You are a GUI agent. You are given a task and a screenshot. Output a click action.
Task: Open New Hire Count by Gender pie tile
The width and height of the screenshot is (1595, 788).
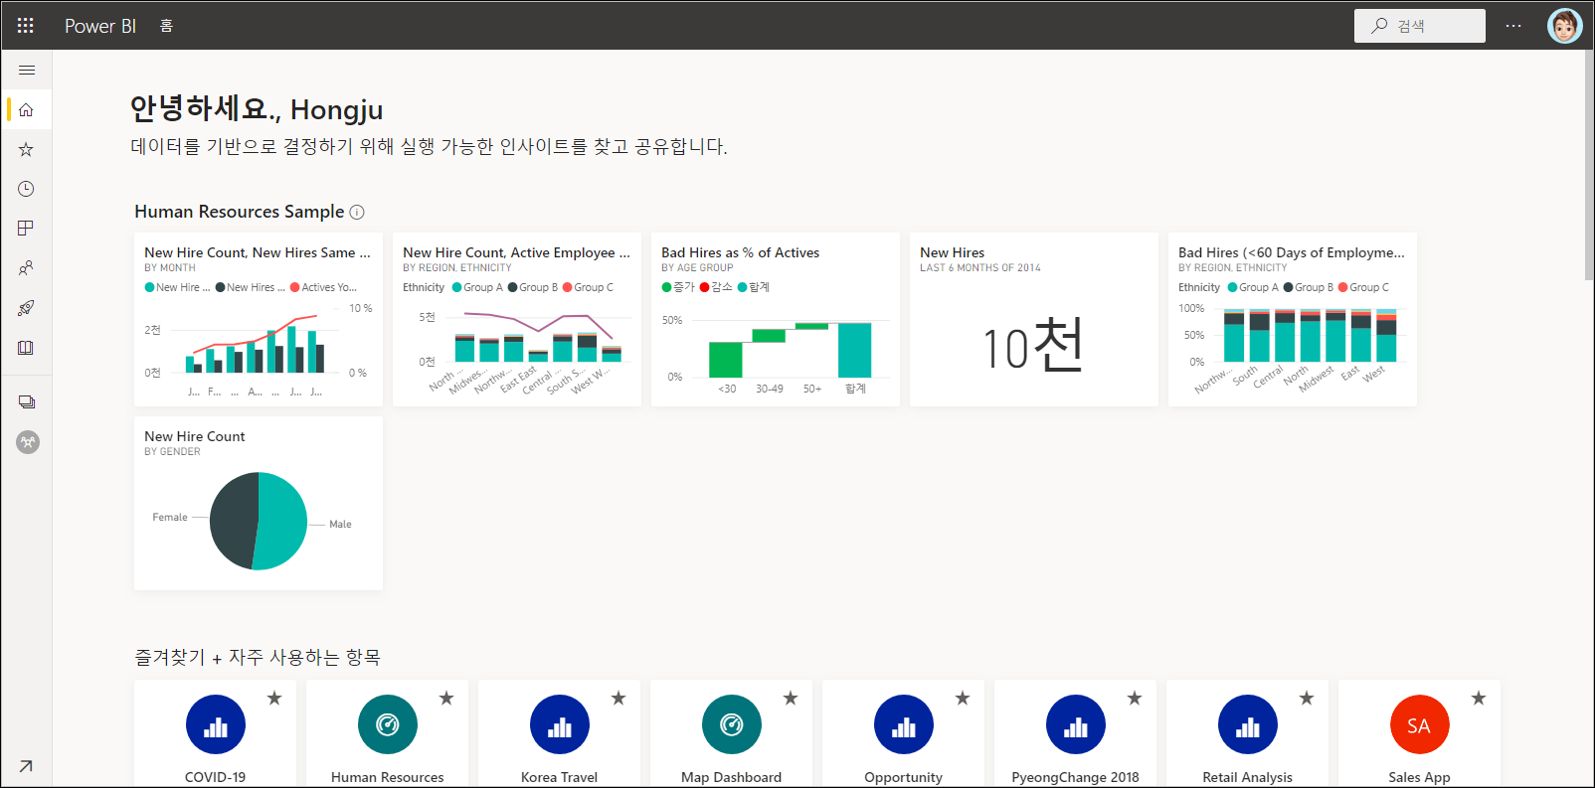click(259, 503)
